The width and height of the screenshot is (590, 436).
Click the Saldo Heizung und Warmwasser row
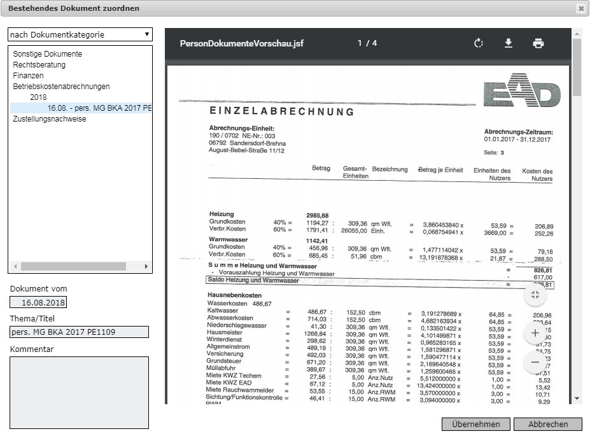click(x=380, y=282)
